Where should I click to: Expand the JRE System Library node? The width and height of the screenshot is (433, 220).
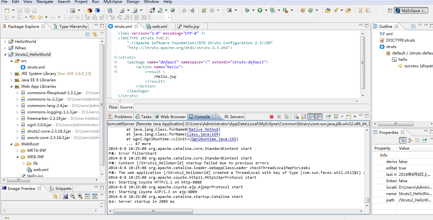coord(12,74)
